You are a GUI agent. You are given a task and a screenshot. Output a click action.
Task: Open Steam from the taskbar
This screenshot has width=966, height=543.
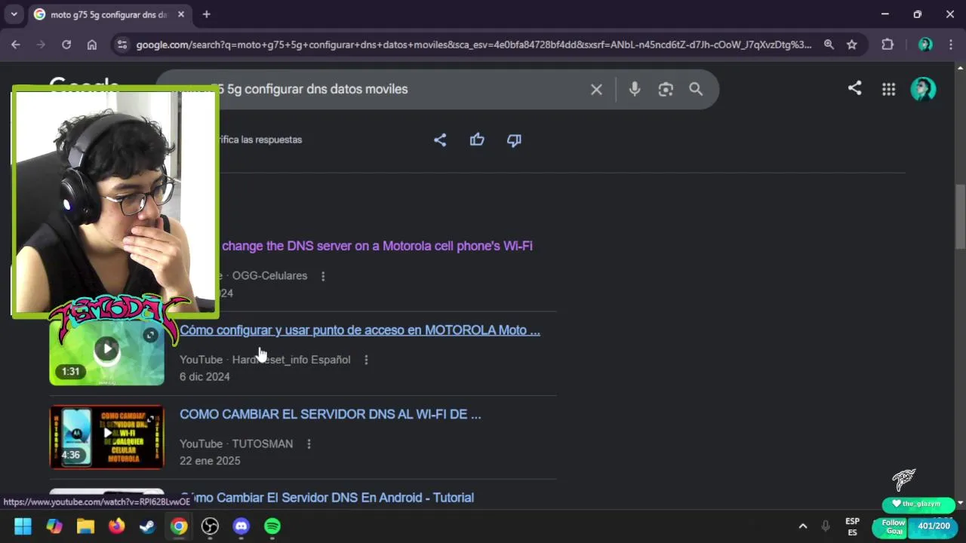click(x=148, y=526)
